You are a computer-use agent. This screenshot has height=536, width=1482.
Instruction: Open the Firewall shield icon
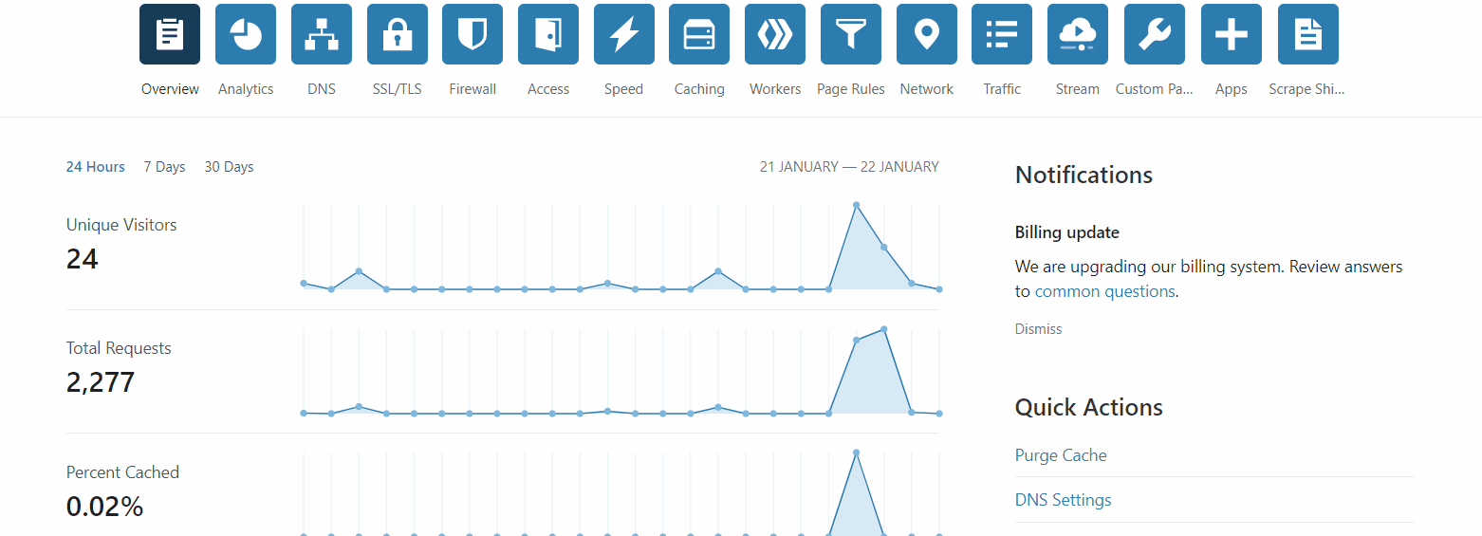(472, 34)
